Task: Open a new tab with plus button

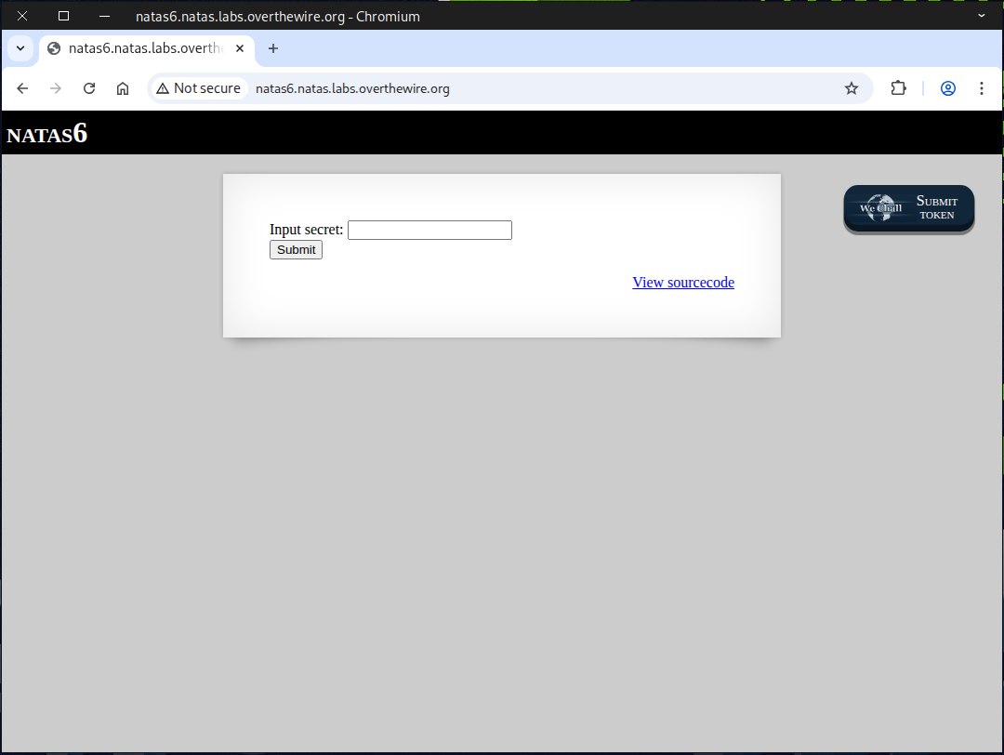Action: (272, 48)
